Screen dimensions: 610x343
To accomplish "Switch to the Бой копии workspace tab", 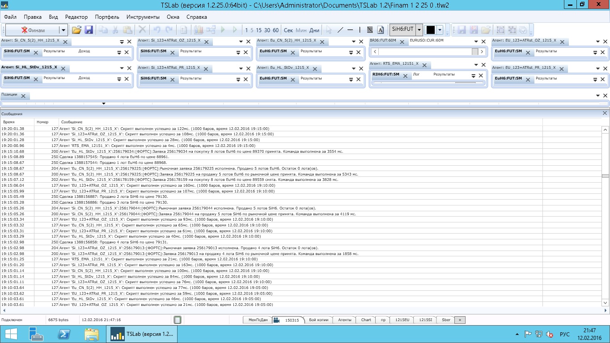I will tap(319, 320).
